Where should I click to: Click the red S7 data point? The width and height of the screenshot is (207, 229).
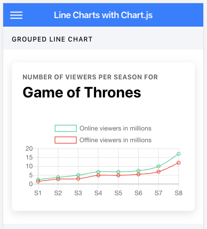coord(158,171)
